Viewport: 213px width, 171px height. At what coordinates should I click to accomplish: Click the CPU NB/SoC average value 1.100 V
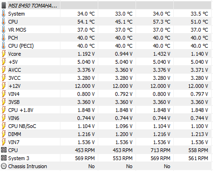pos(199,126)
